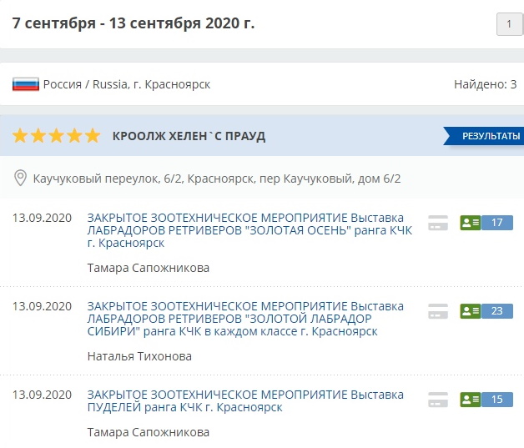Click card icon for "ЗОЛОТОЙ ЛАБРАДОР СИБИРИ" show

[437, 311]
